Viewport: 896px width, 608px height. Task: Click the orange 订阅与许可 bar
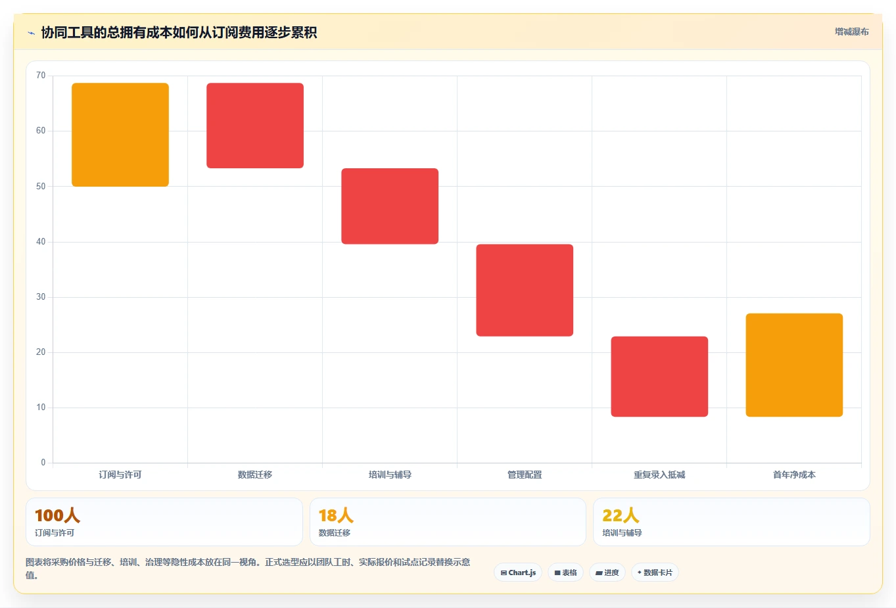tap(120, 135)
